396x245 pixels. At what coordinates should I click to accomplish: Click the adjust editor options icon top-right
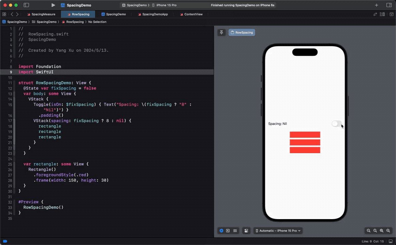(382, 14)
